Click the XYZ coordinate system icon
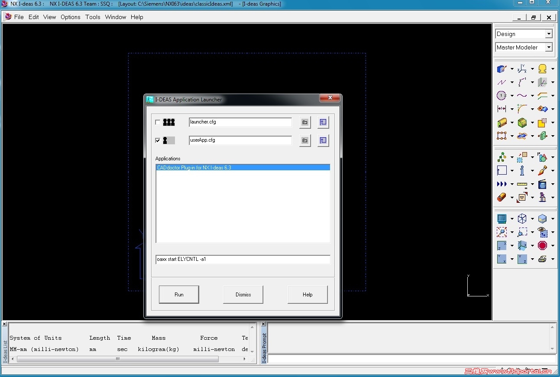The image size is (560, 377). click(522, 69)
